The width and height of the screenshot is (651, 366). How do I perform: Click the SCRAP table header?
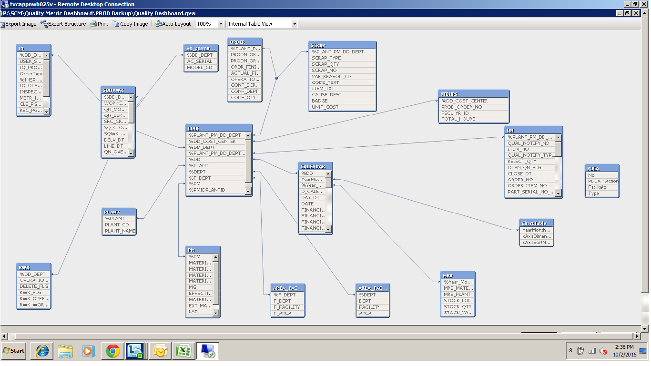tap(343, 45)
